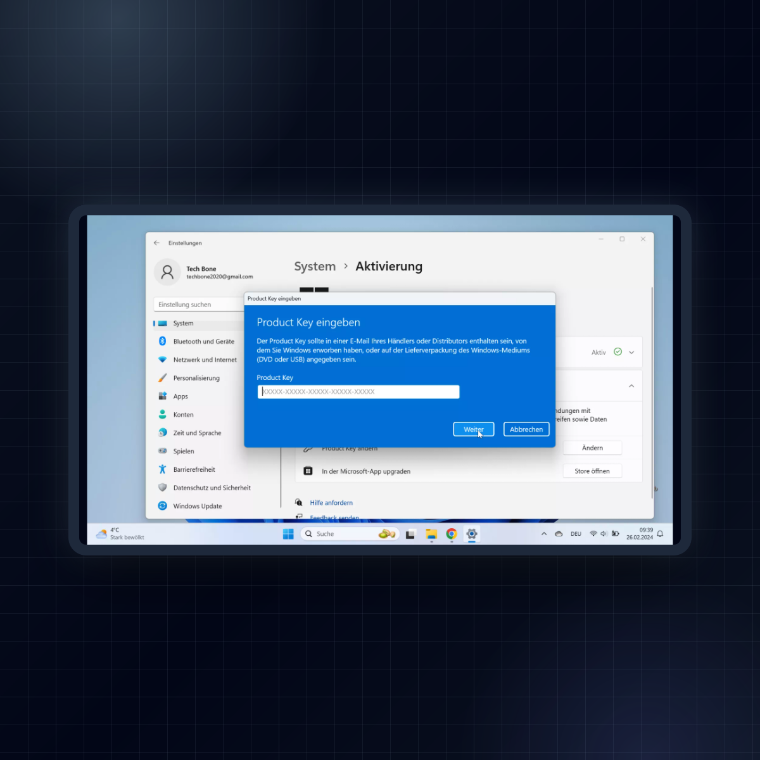Open File Explorer from the taskbar
Screen dimensions: 760x760
[431, 534]
